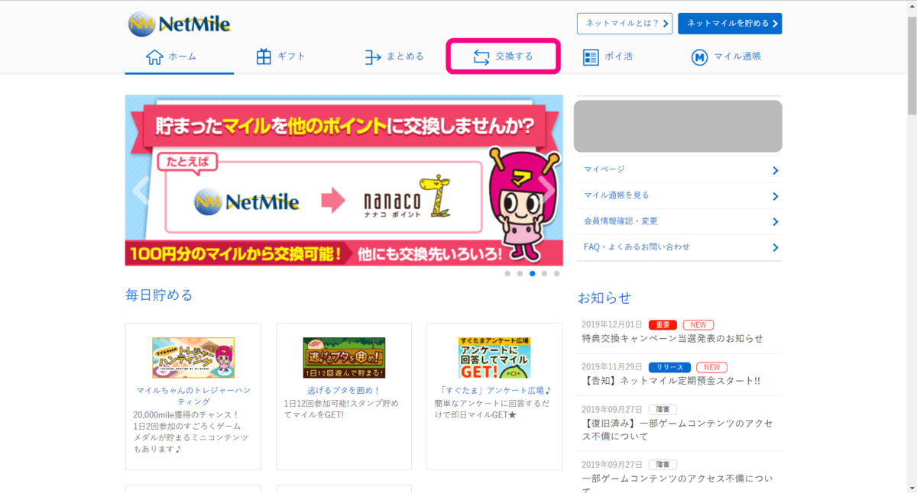Click the nanaco exchange promotion banner
917x493 pixels.
344,180
